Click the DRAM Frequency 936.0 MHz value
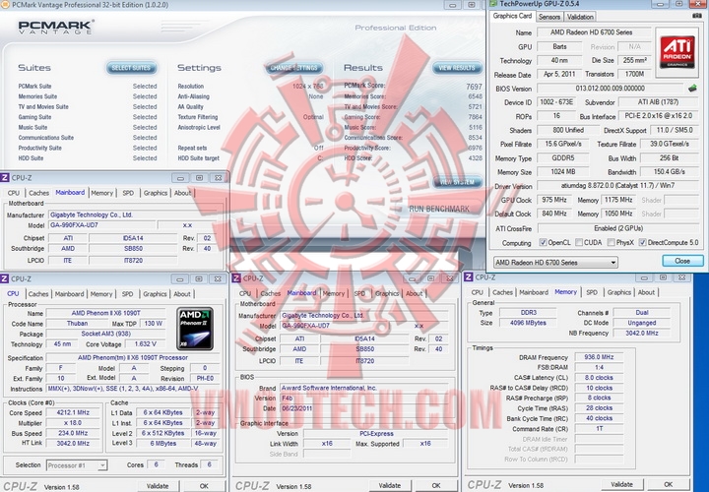Viewport: 709px width, 492px height. (599, 357)
